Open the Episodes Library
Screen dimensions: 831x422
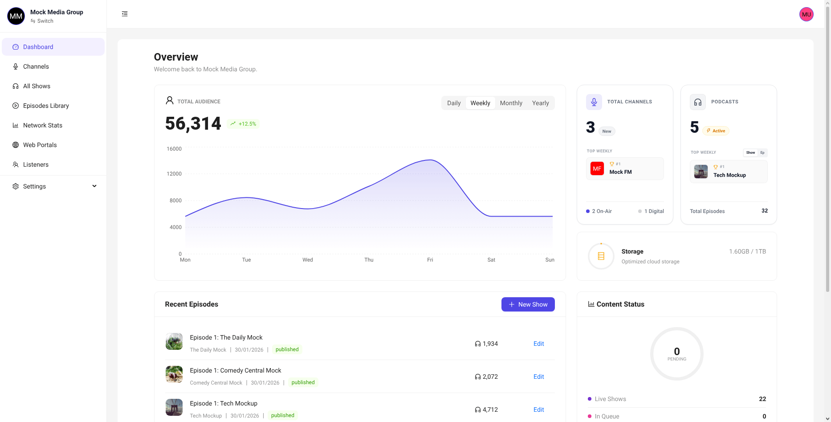pos(46,106)
